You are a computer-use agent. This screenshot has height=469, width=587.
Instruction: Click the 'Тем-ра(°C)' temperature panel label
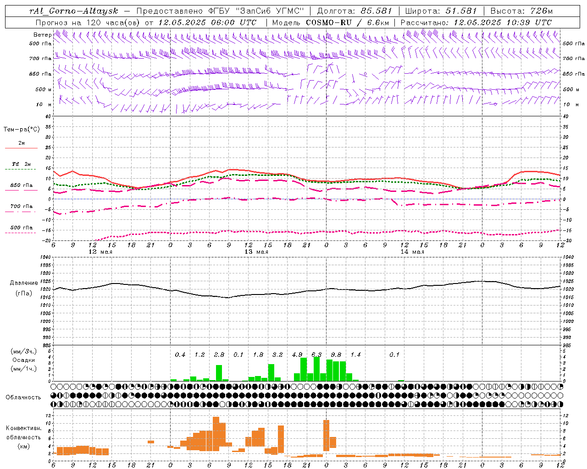coord(22,130)
